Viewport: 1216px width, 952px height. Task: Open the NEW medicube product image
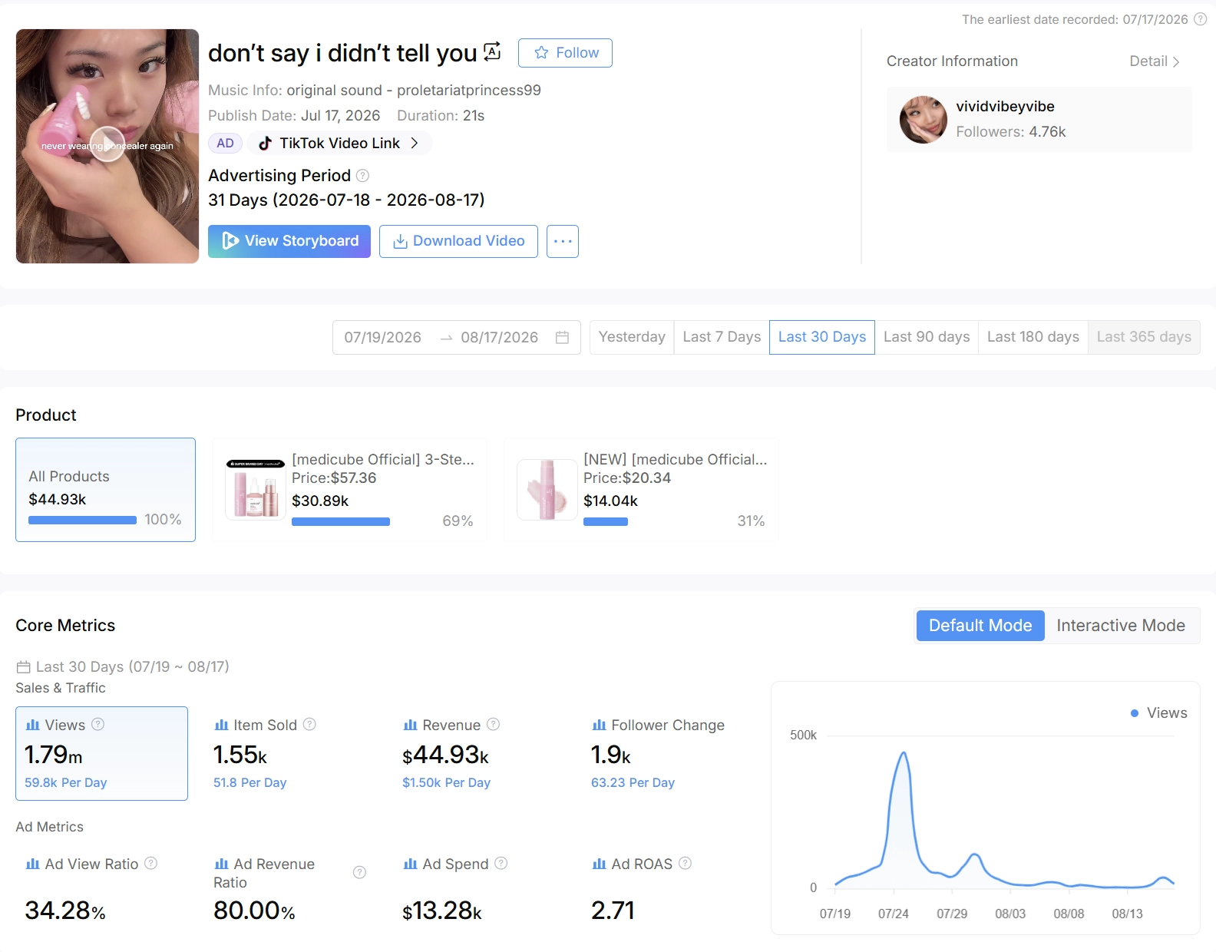547,490
